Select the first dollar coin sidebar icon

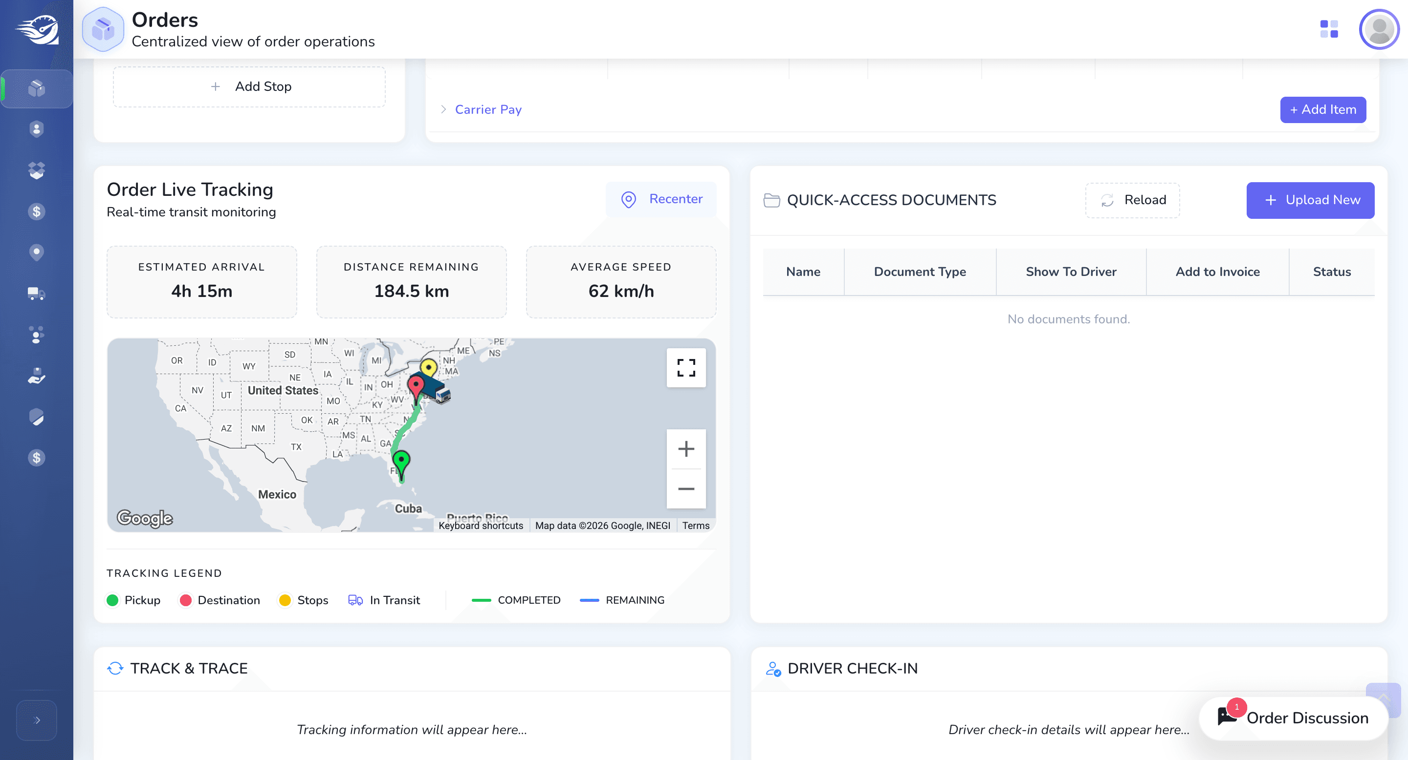[37, 211]
